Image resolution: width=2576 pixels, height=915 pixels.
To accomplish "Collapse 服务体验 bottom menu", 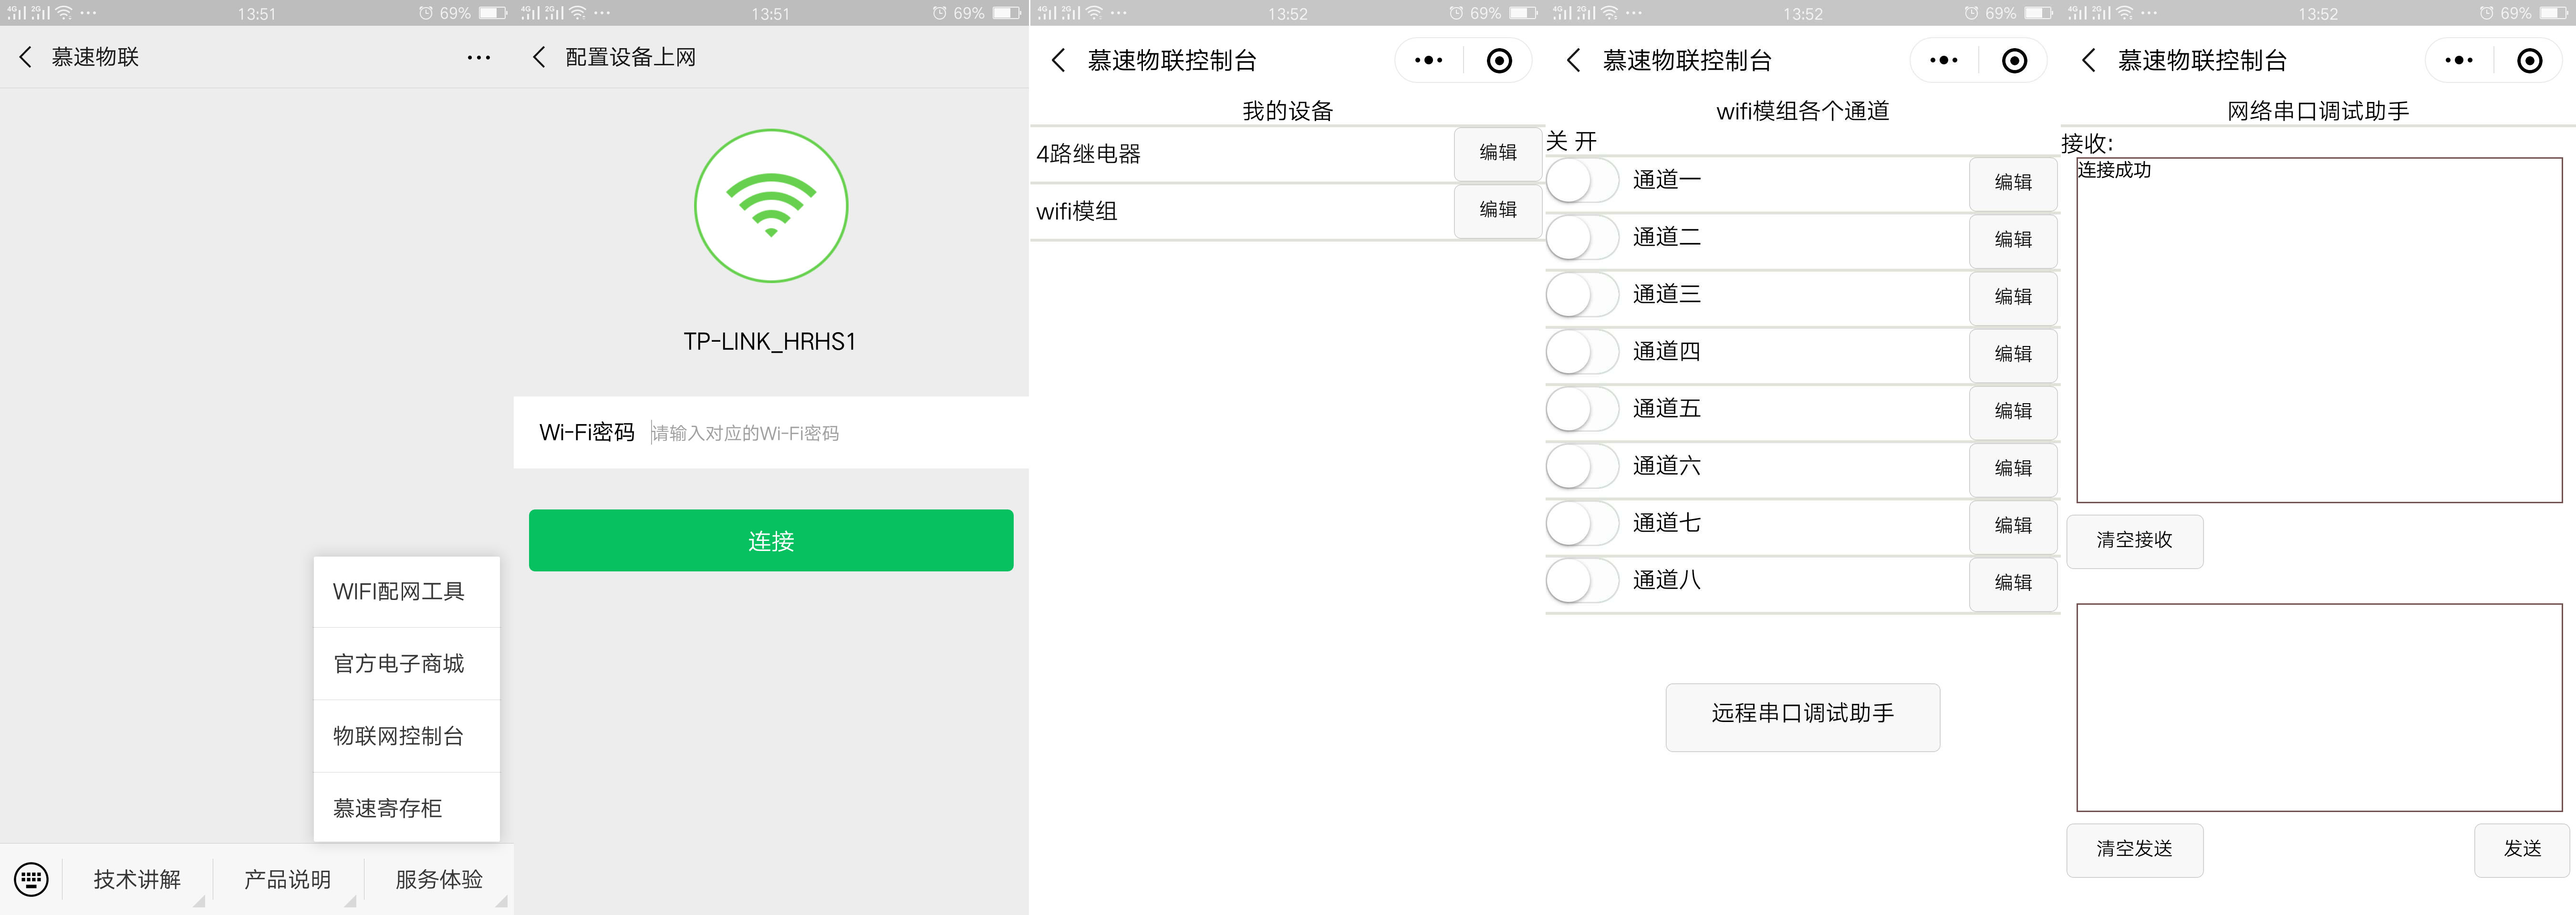I will coord(439,879).
